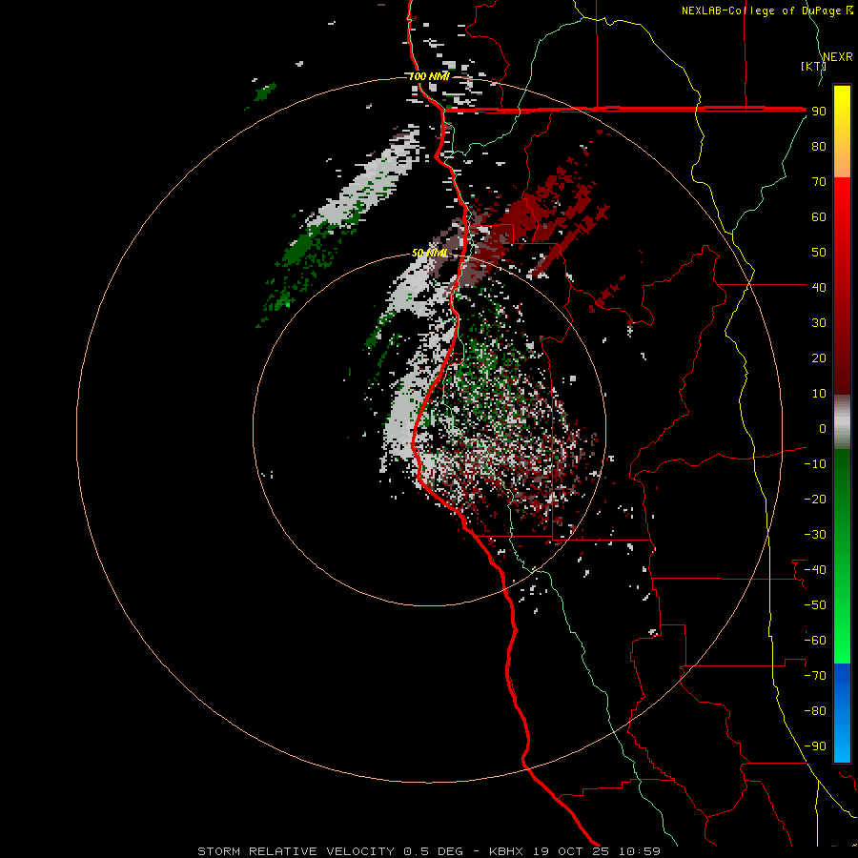Click the -70 value on velocity scale

pos(815,676)
